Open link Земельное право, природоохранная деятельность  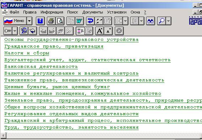103,100
